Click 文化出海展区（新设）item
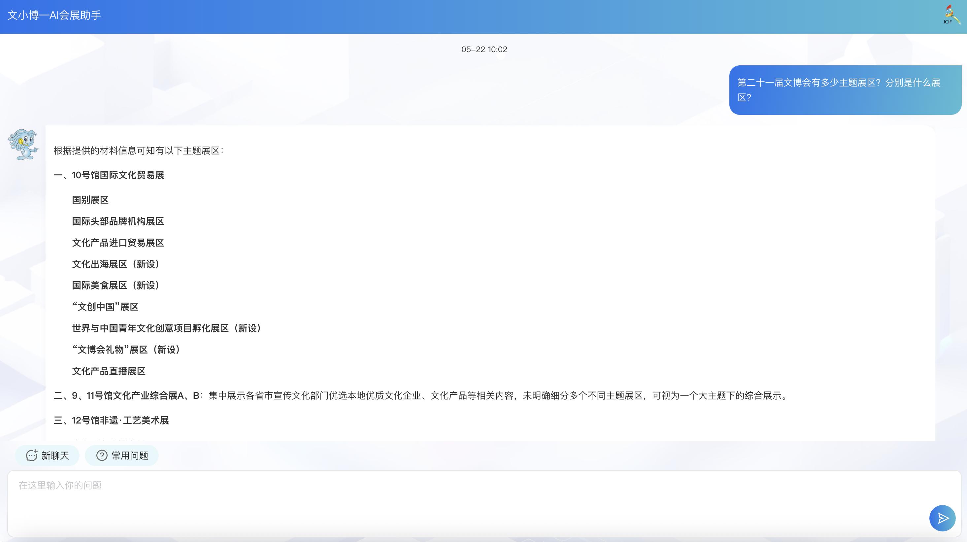Viewport: 967px width, 542px height. 116,264
